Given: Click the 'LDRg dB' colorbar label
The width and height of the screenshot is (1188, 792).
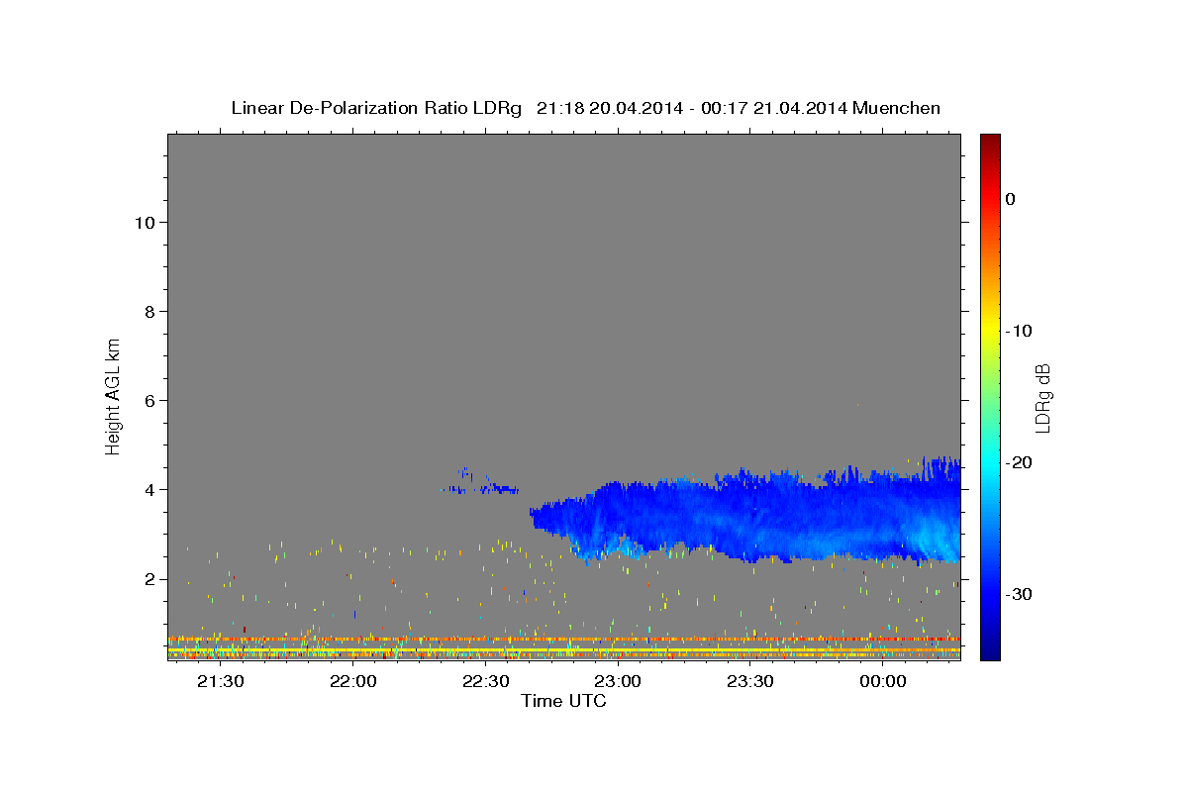Looking at the screenshot, I should tap(1042, 398).
